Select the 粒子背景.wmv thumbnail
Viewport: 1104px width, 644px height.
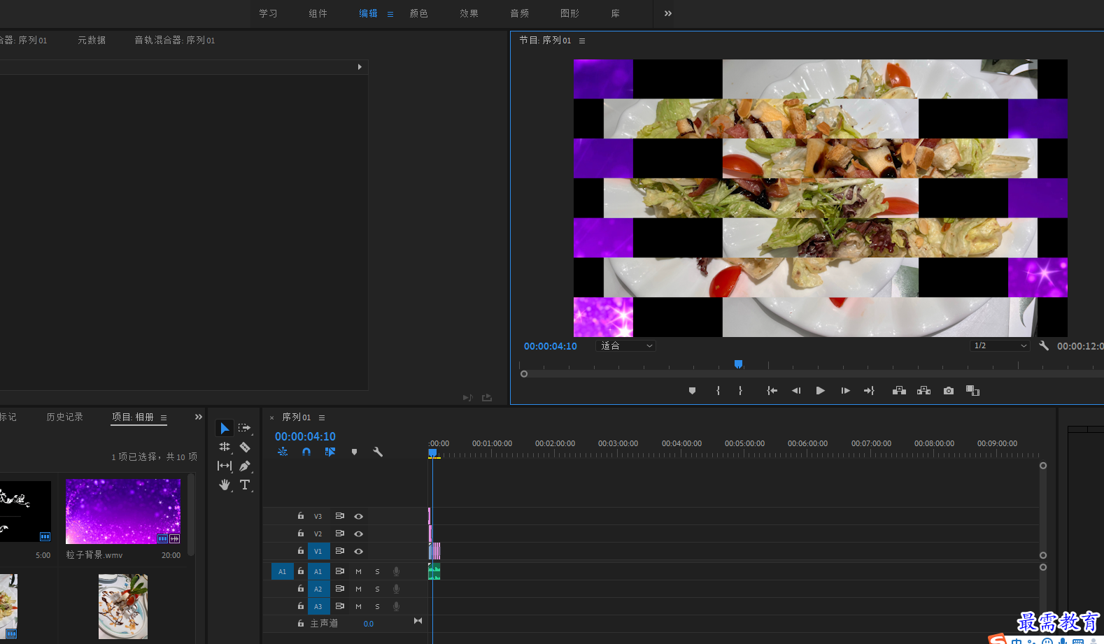122,511
